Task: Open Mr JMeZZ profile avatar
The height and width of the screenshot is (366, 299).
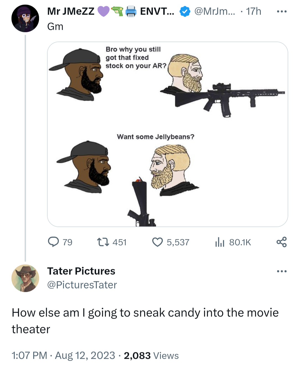Action: coord(25,19)
